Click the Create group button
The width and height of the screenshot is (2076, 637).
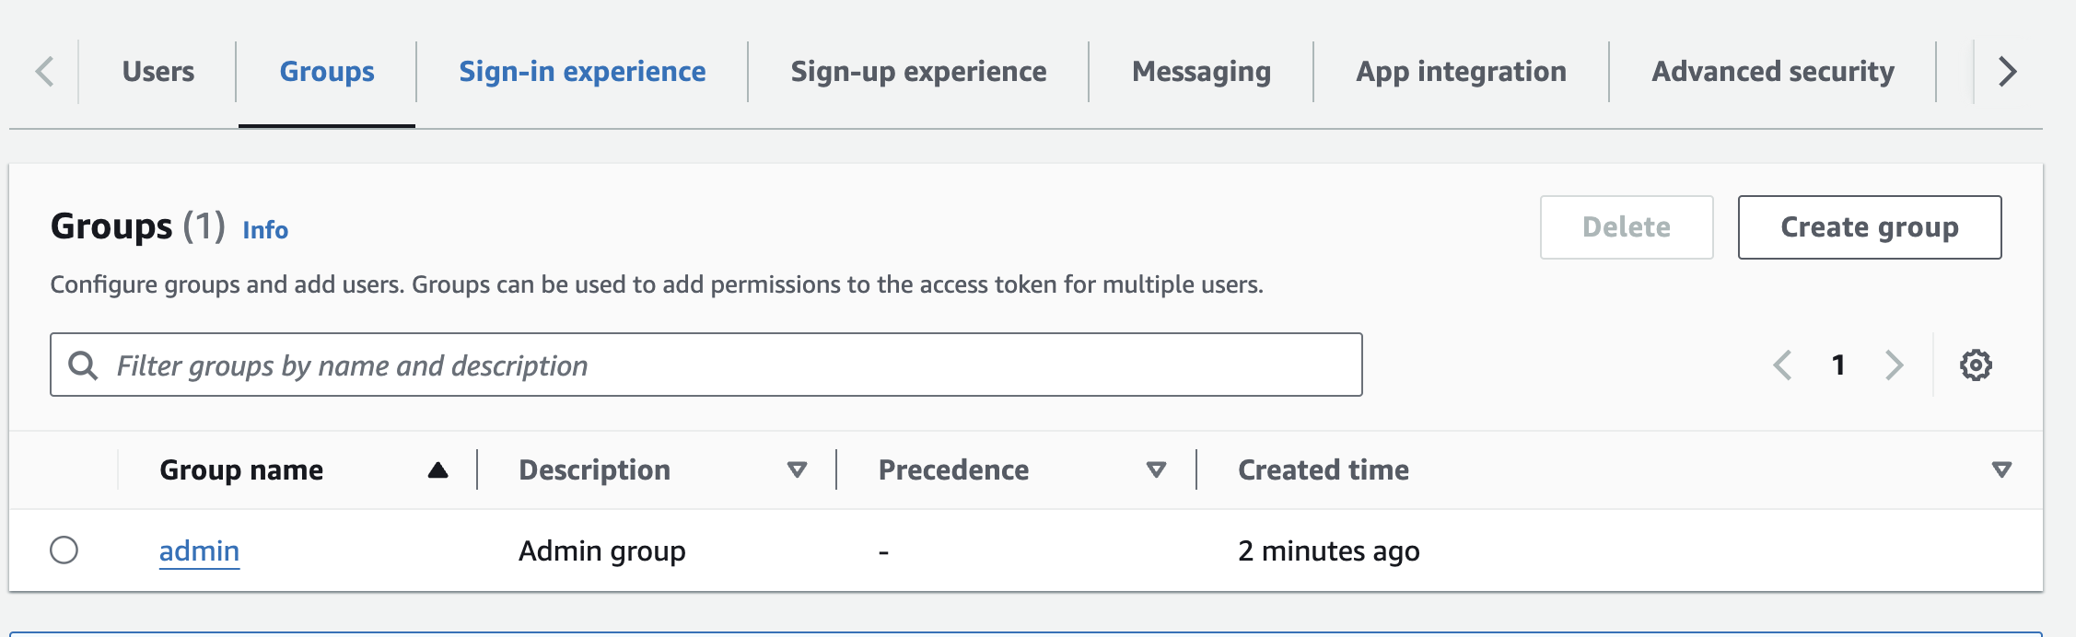pos(1869,227)
